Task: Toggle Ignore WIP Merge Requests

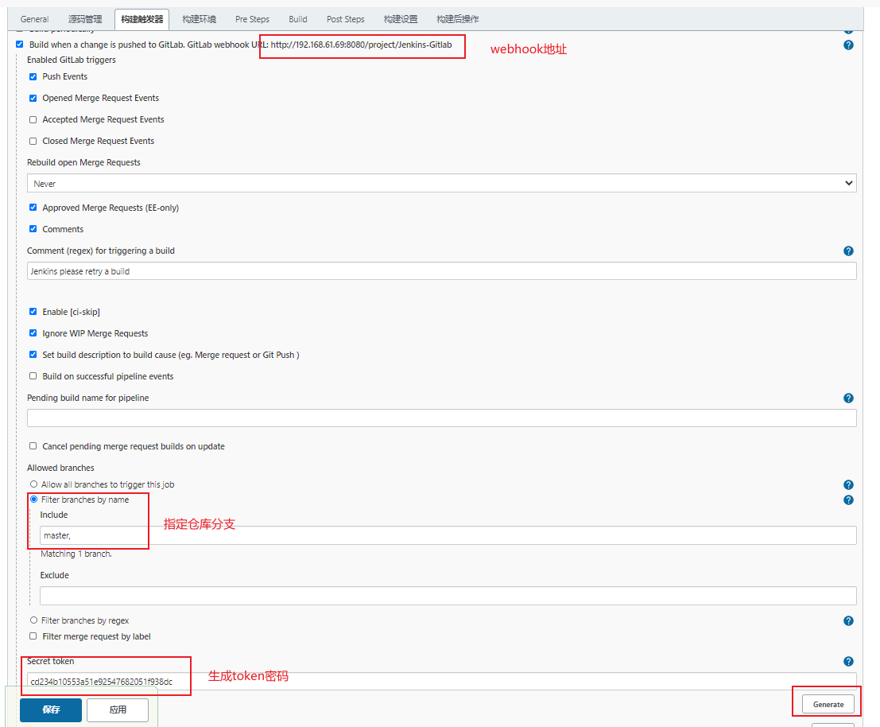Action: pyautogui.click(x=33, y=333)
